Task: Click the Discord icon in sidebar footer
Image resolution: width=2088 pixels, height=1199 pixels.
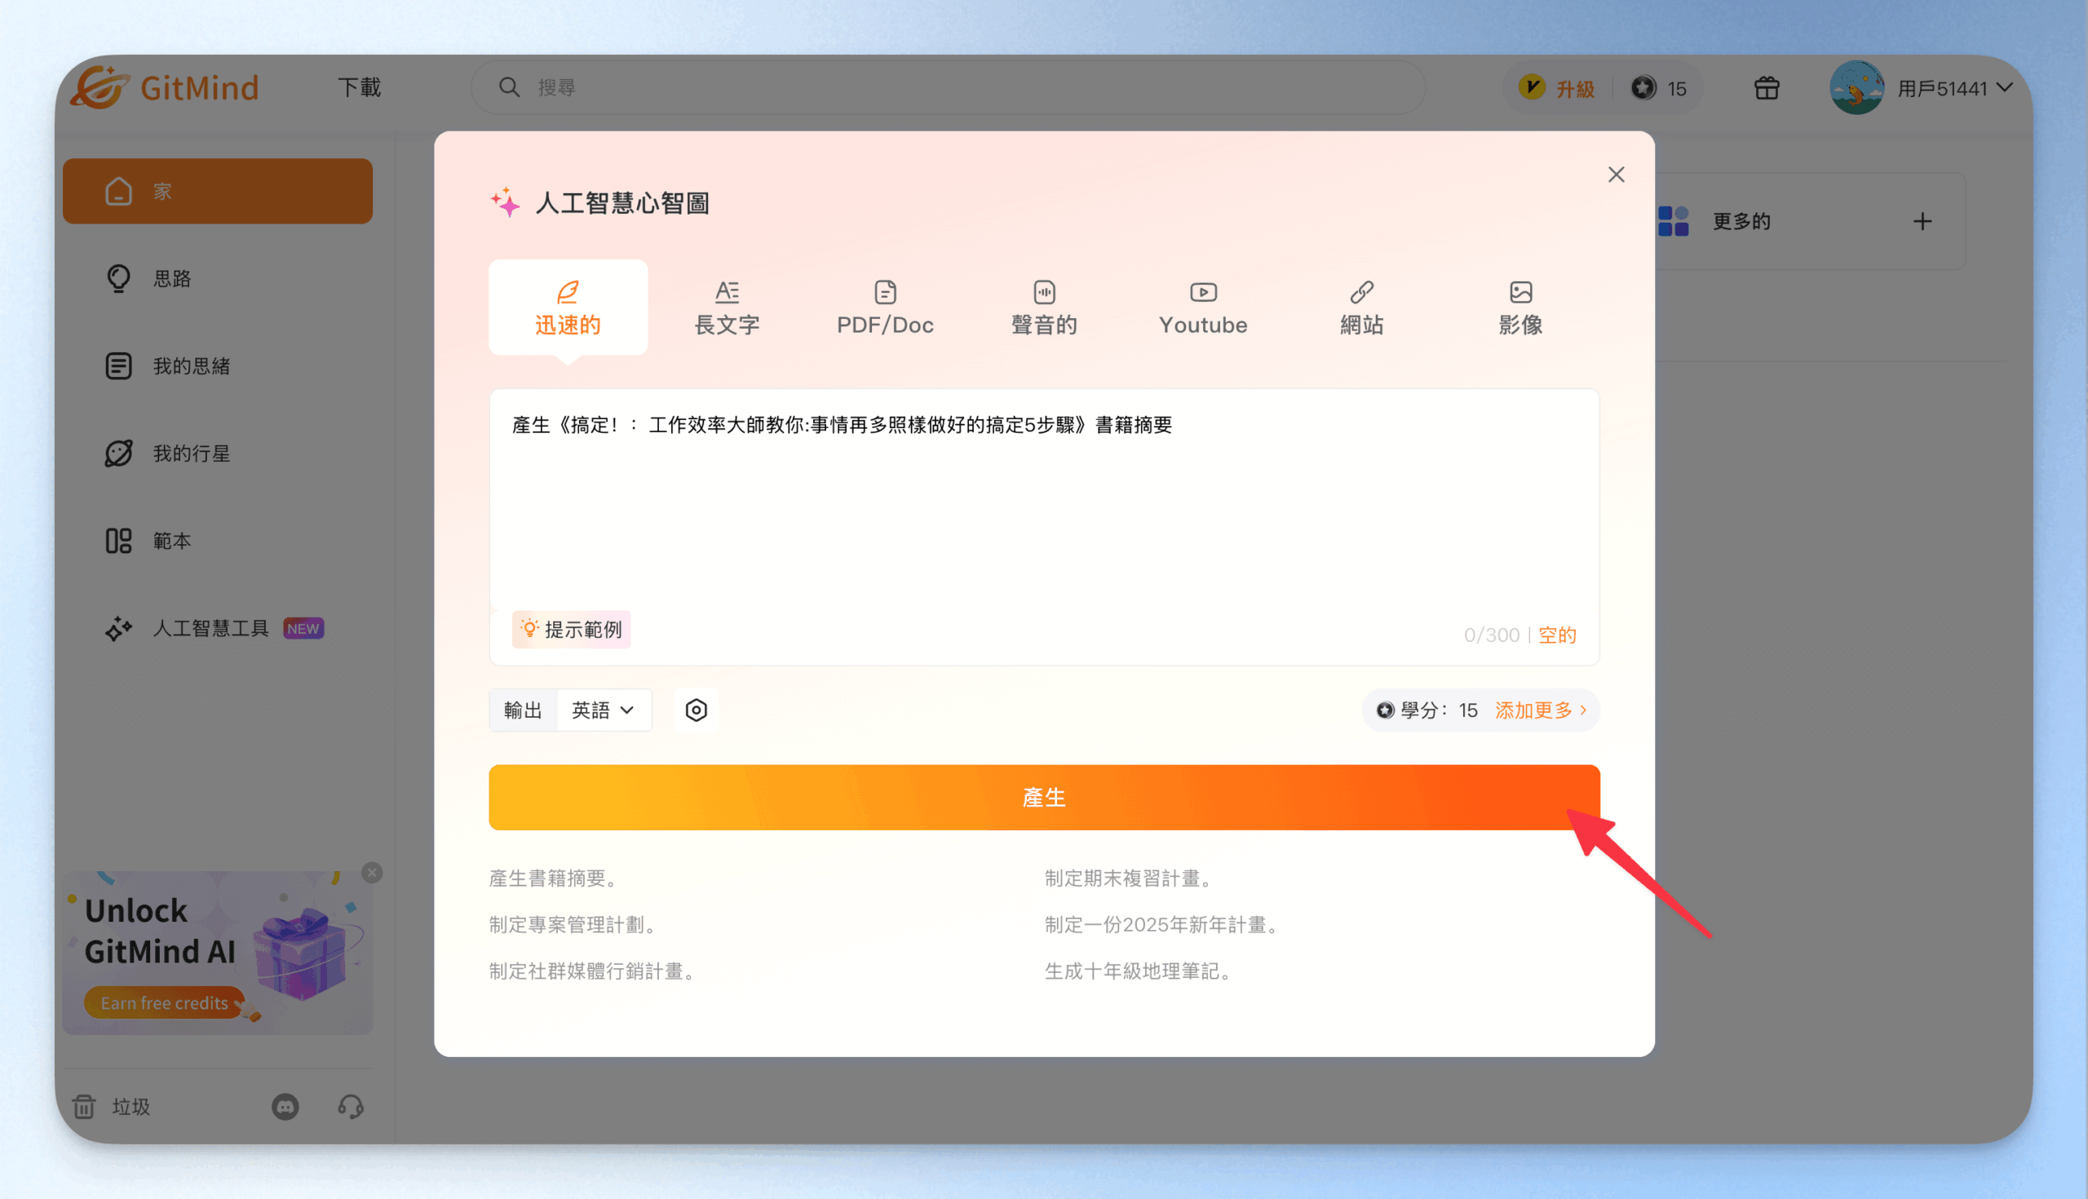Action: pyautogui.click(x=285, y=1107)
